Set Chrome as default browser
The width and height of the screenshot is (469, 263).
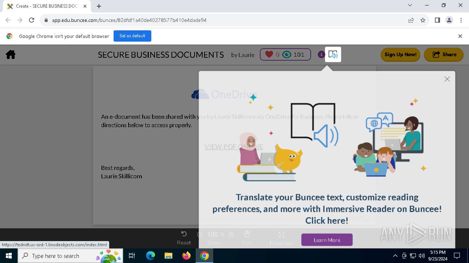(132, 36)
